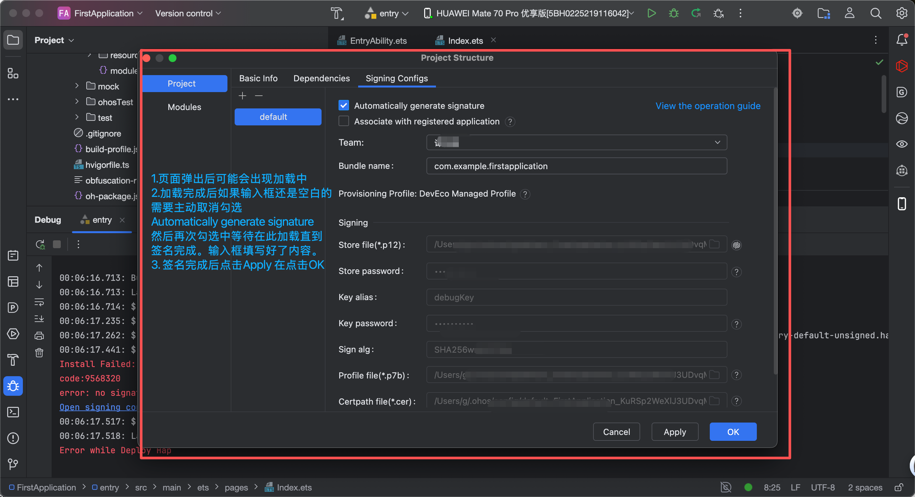
Task: Open the search magnifier in the title bar
Action: tap(875, 13)
